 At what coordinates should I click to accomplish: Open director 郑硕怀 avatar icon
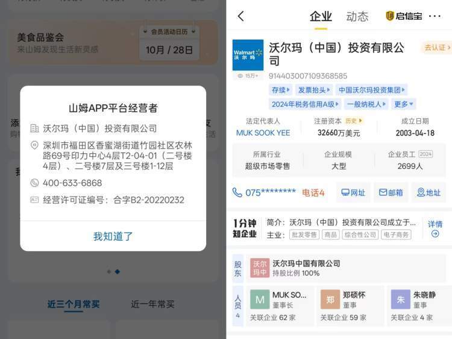[330, 299]
